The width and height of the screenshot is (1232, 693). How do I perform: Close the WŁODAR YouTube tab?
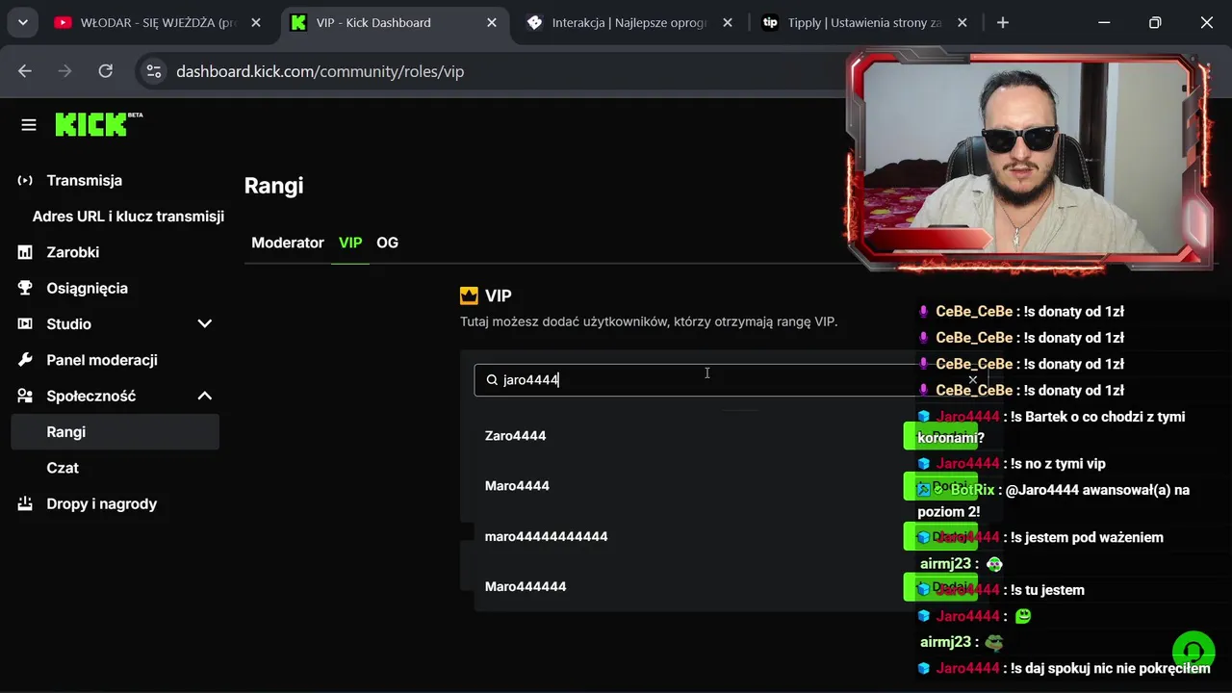pos(255,22)
